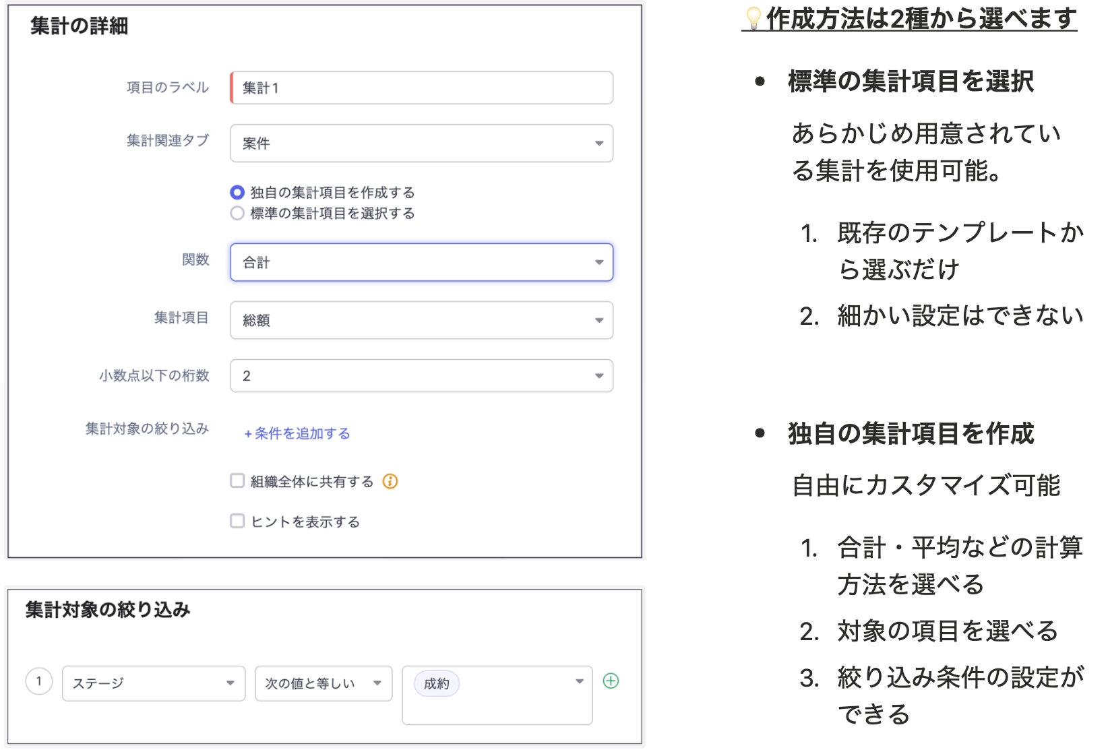
Task: Select 標準の集計項目を選択する radio button
Action: (237, 214)
